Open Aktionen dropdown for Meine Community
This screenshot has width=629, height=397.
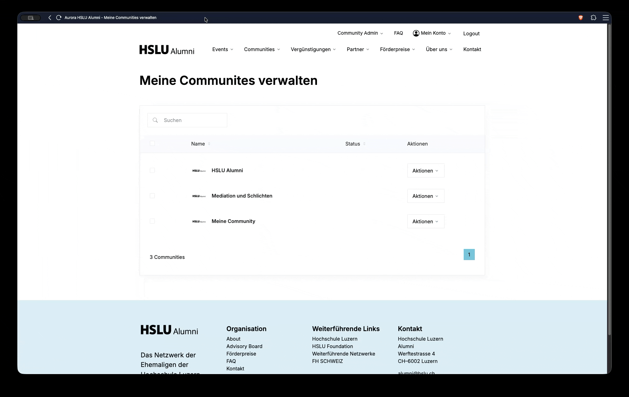click(426, 221)
